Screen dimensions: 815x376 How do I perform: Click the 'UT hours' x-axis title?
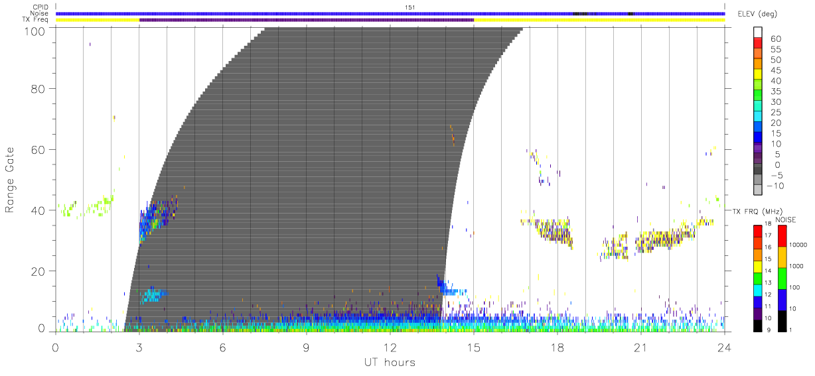click(x=390, y=362)
